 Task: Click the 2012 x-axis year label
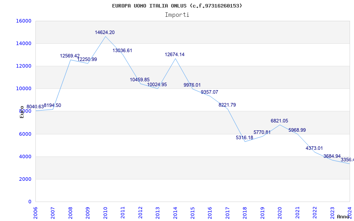click(140, 213)
